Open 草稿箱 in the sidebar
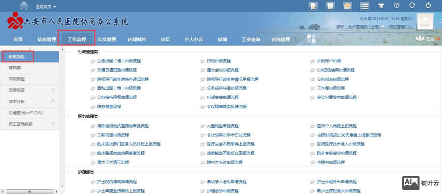 (x=30, y=68)
